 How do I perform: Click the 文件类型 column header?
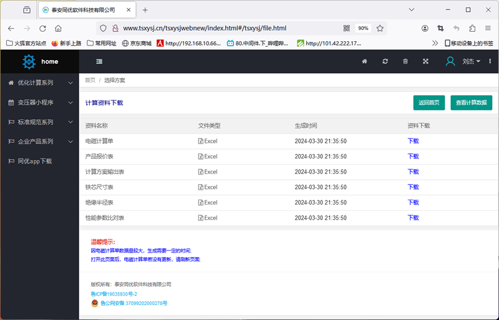point(209,126)
